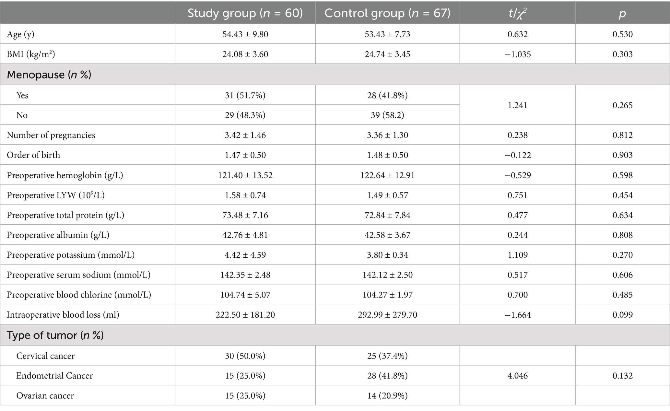The width and height of the screenshot is (670, 411).
Task: Click the 54.43 ± 9.80 cell
Action: point(245,34)
